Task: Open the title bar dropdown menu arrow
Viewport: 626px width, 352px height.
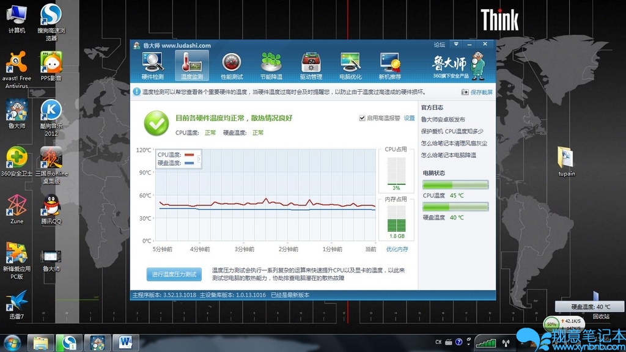Action: [x=456, y=44]
